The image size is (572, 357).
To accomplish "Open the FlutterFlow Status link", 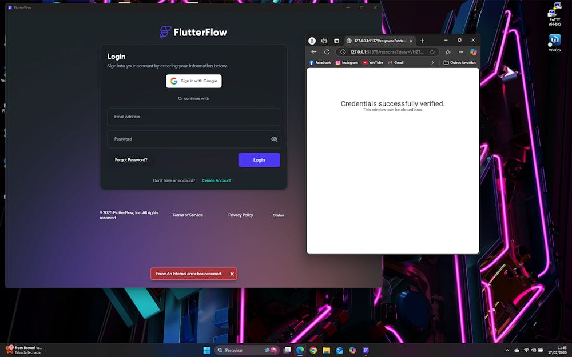I will (x=279, y=215).
